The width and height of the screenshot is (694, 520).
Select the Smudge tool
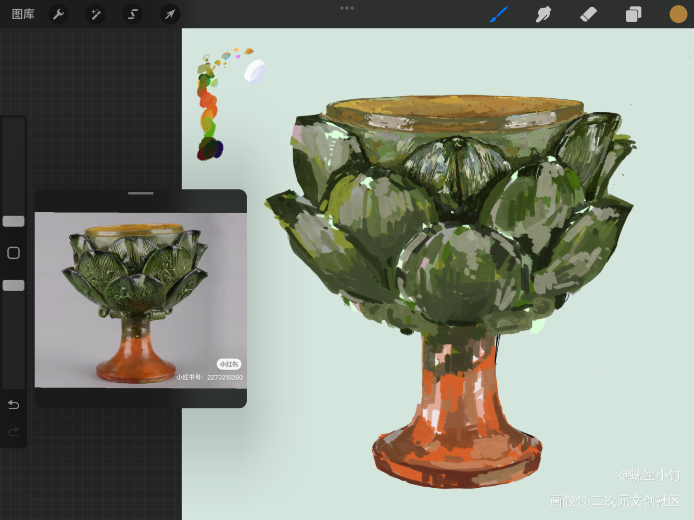(x=543, y=14)
